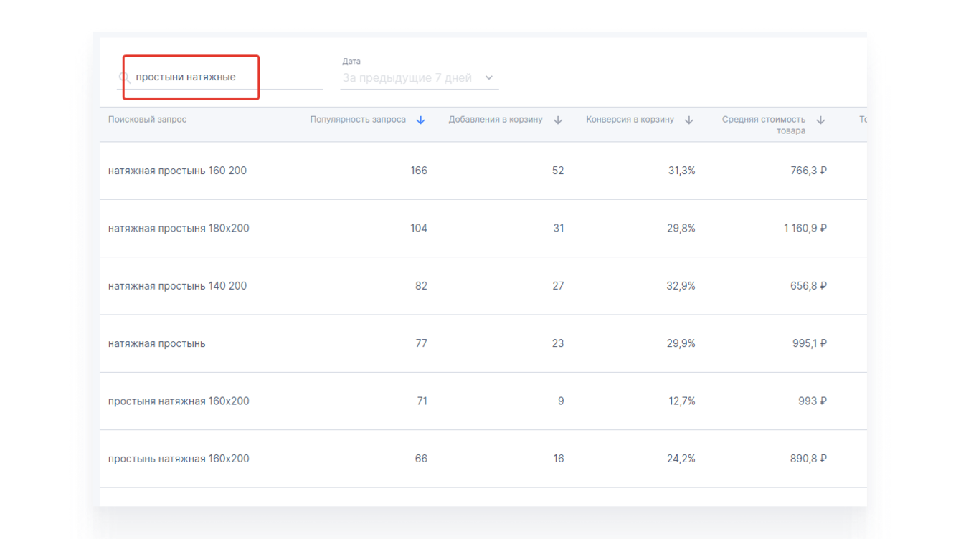Screen dimensions: 961x539
Task: Click Поисковый запрос column header
Action: click(148, 120)
